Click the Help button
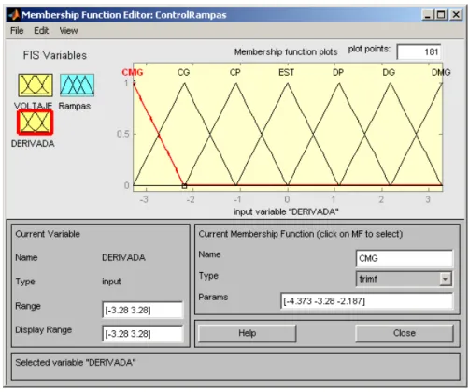469x392 pixels. point(248,333)
